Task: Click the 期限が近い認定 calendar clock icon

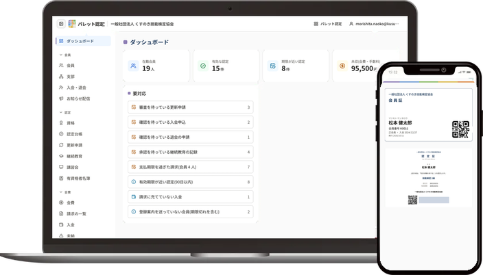Action: 272,66
